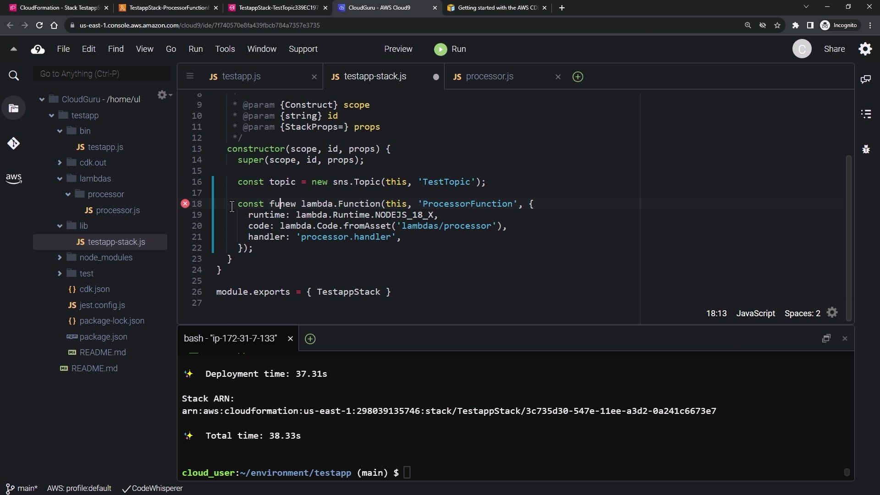880x495 pixels.
Task: Click the Go to Anything search field
Action: tap(102, 74)
